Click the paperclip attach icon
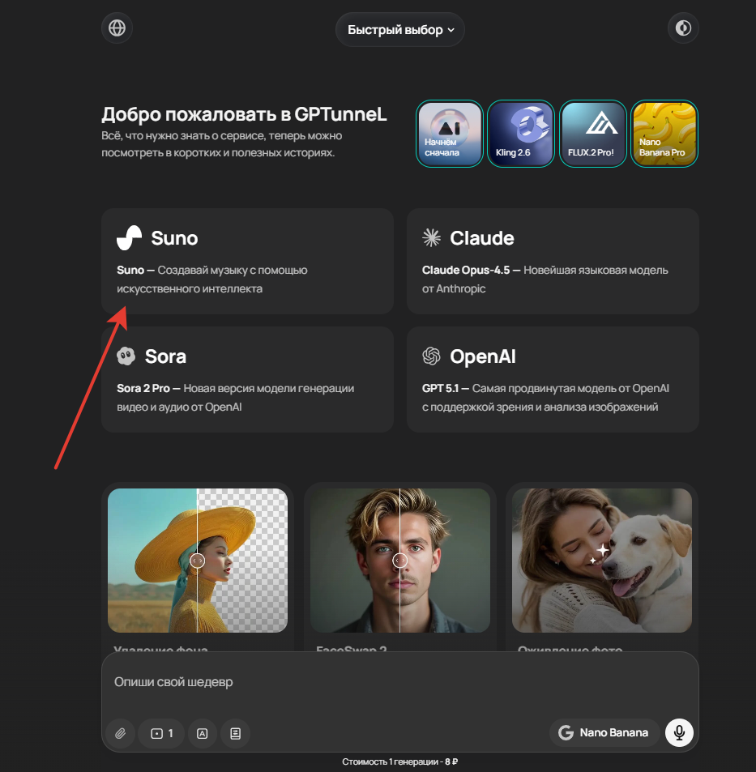Viewport: 756px width, 772px height. pos(120,733)
